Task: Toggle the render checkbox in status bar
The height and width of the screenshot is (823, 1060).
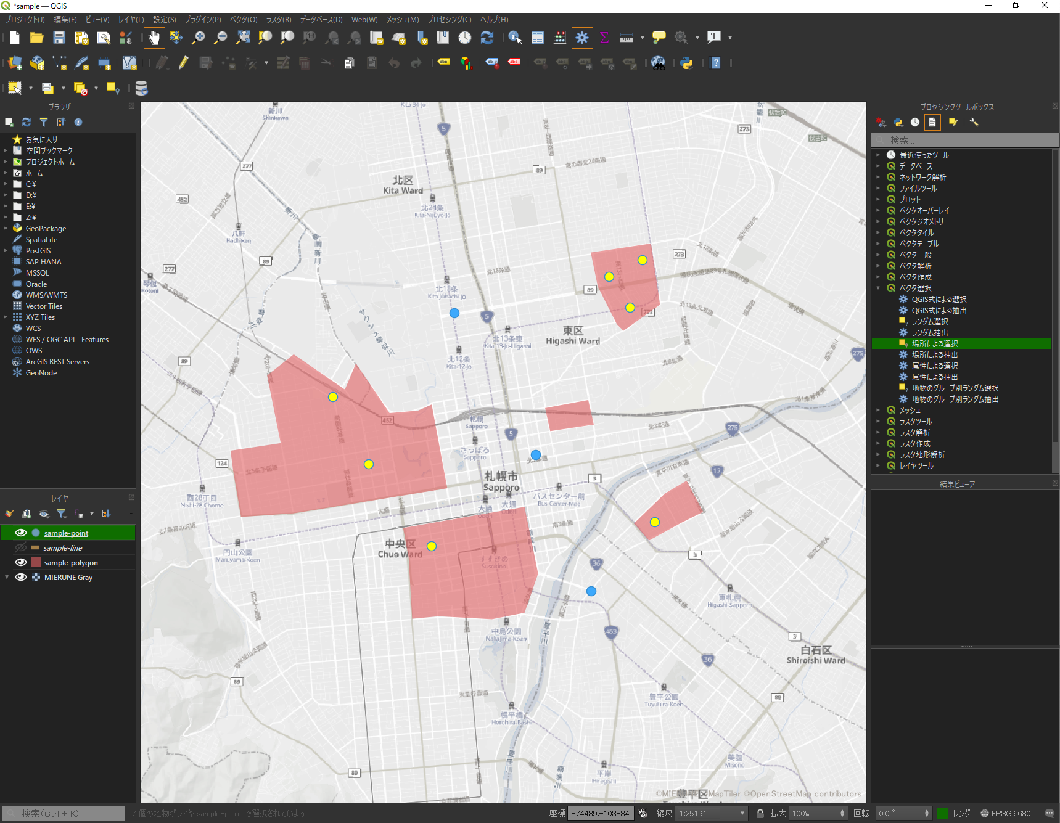Action: click(943, 813)
